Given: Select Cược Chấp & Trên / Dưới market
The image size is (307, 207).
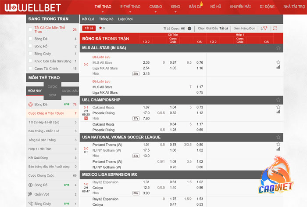Looking at the screenshot, I should [53, 113].
